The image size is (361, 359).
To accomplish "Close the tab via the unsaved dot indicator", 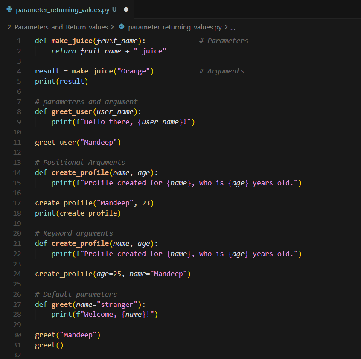I will coord(126,9).
